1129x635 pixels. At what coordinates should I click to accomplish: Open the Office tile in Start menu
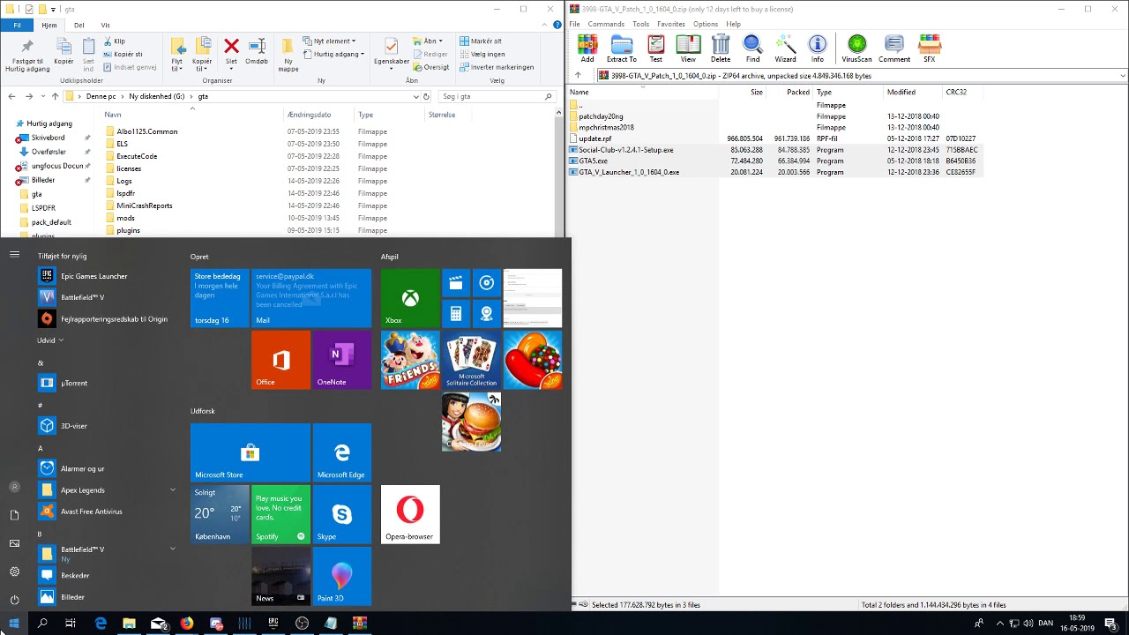280,360
